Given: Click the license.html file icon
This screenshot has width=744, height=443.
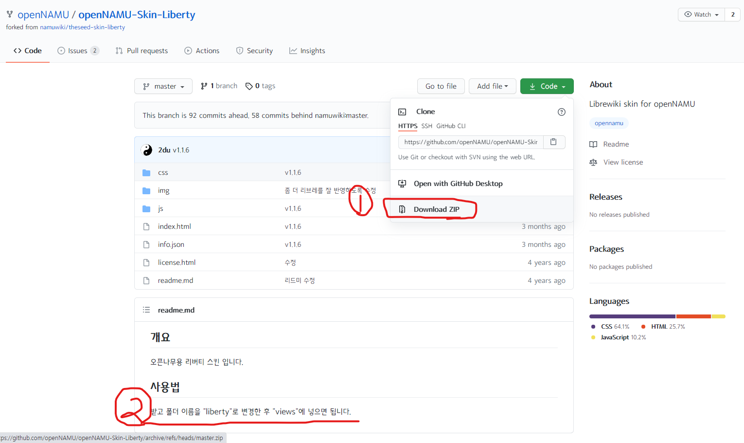Looking at the screenshot, I should tap(146, 262).
